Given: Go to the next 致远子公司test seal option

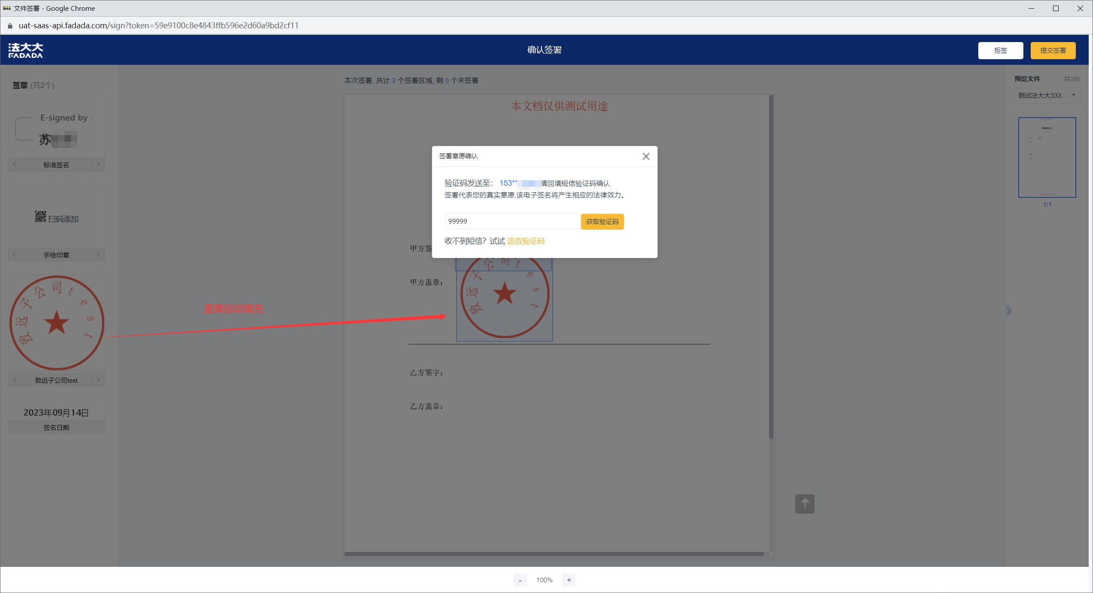Looking at the screenshot, I should click(x=98, y=380).
